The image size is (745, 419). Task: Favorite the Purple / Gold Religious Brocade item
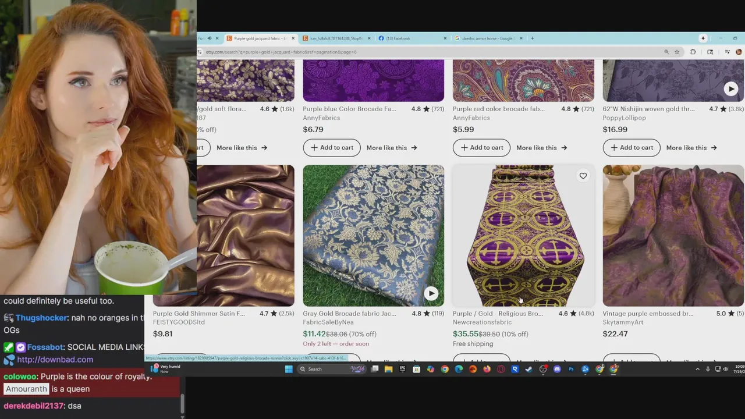pyautogui.click(x=583, y=176)
